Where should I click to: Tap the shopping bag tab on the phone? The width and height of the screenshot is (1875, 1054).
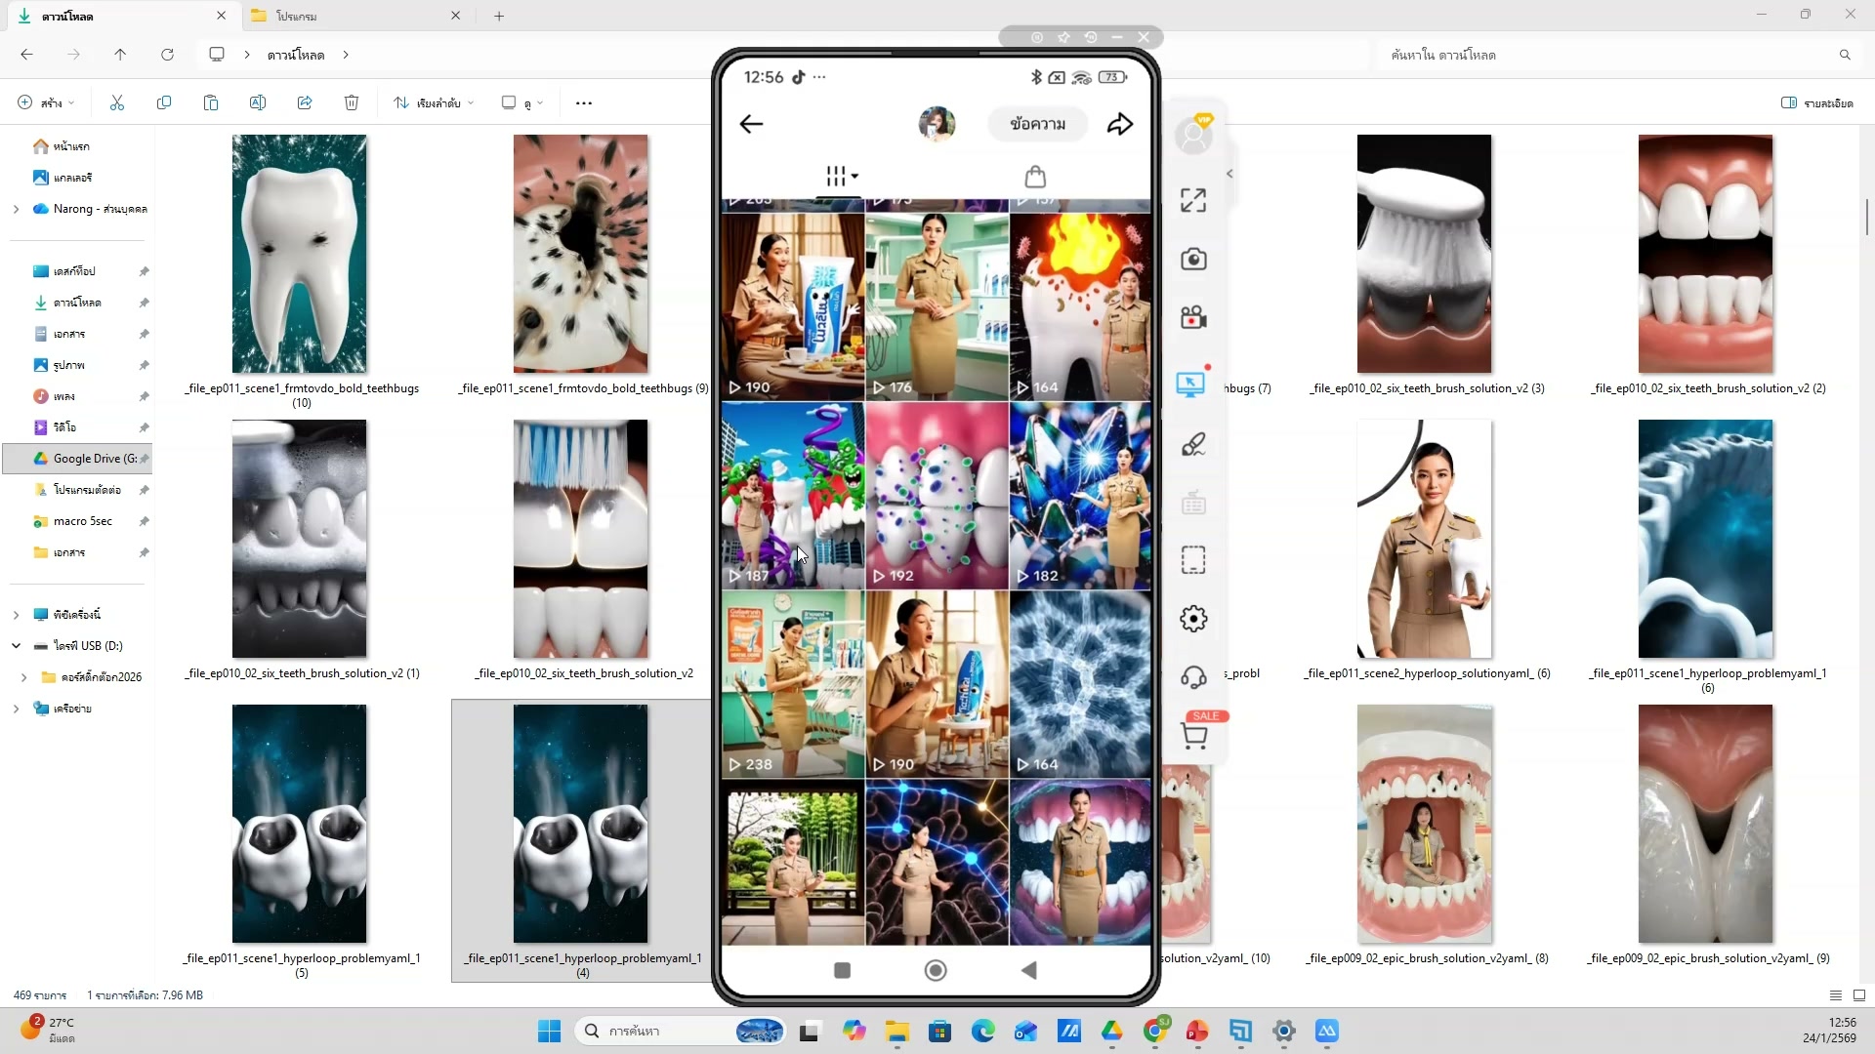tap(1035, 177)
